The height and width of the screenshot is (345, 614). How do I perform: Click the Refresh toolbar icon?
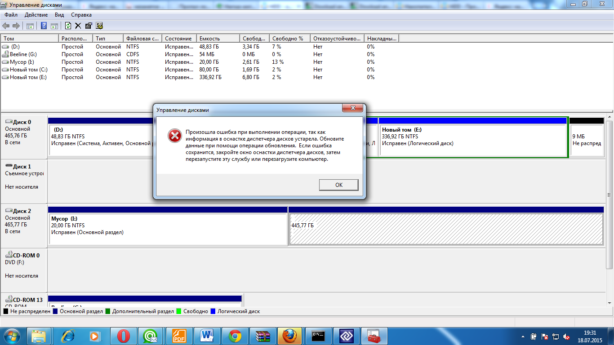[68, 26]
